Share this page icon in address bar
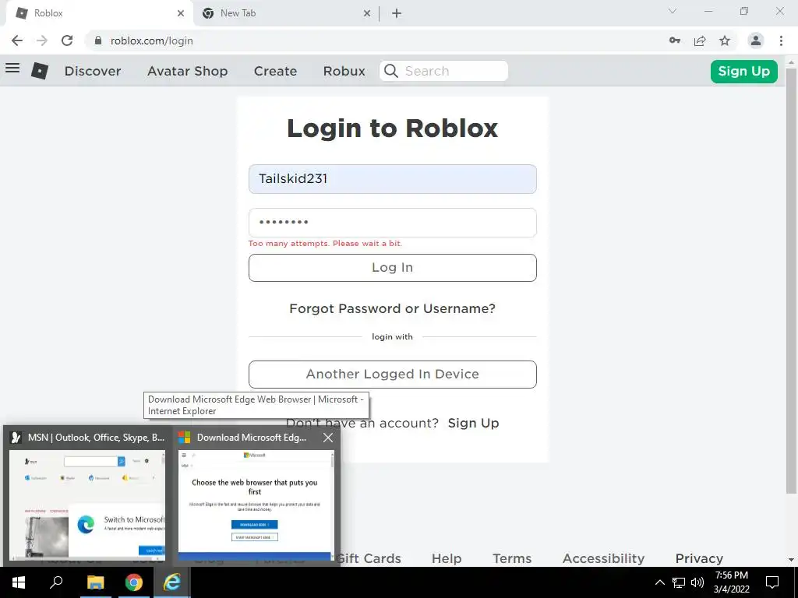This screenshot has width=798, height=598. coord(700,40)
